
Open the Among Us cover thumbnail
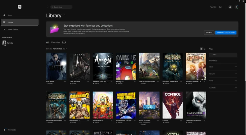point(126,66)
